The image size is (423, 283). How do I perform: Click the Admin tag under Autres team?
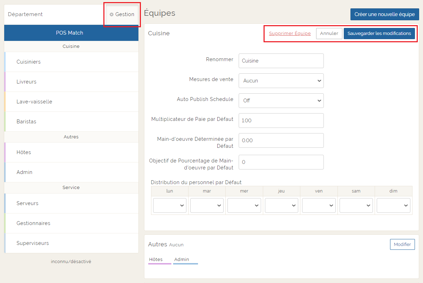(182, 260)
